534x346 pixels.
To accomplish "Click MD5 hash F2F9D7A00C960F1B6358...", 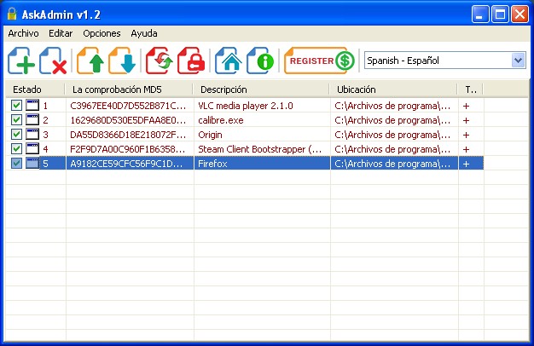I will tap(128, 149).
